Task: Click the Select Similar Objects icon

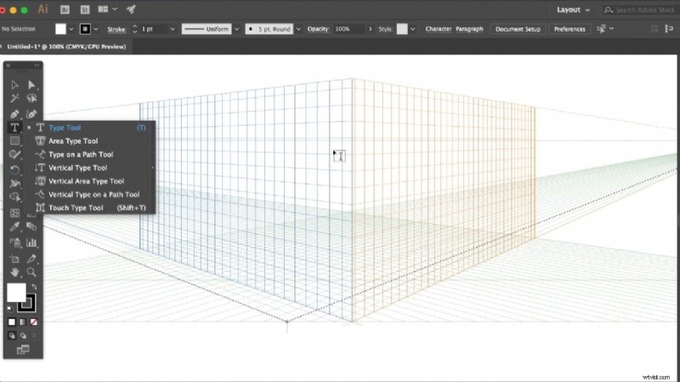Action: coord(601,29)
